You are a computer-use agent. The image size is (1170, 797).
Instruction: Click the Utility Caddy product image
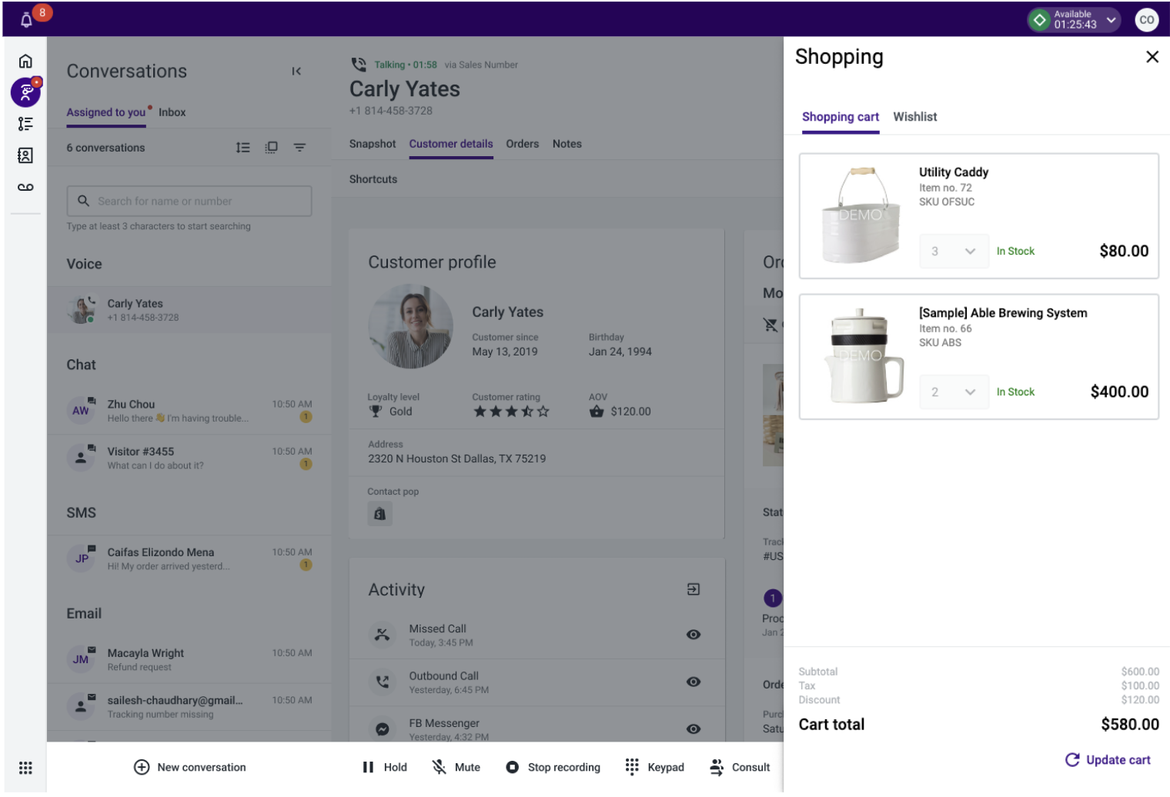click(861, 215)
